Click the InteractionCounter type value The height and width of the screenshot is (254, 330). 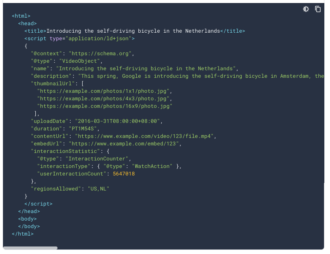pos(97,159)
